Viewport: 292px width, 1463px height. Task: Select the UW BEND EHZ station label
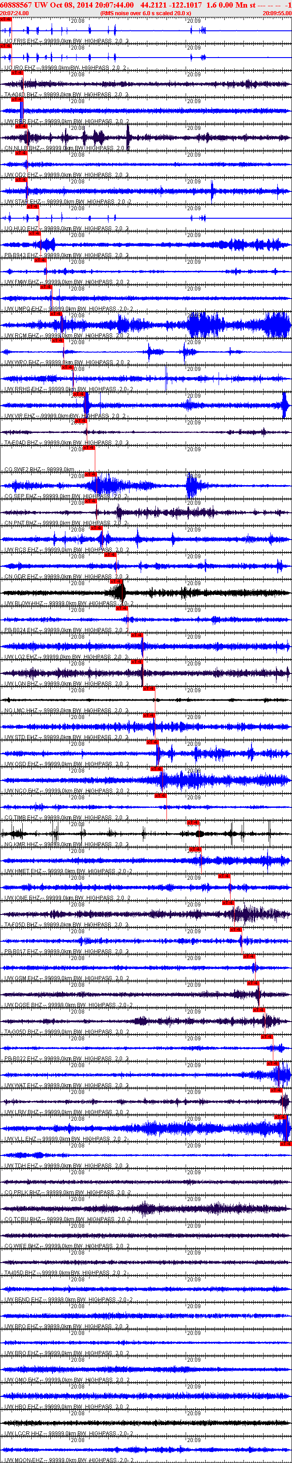(68, 1299)
